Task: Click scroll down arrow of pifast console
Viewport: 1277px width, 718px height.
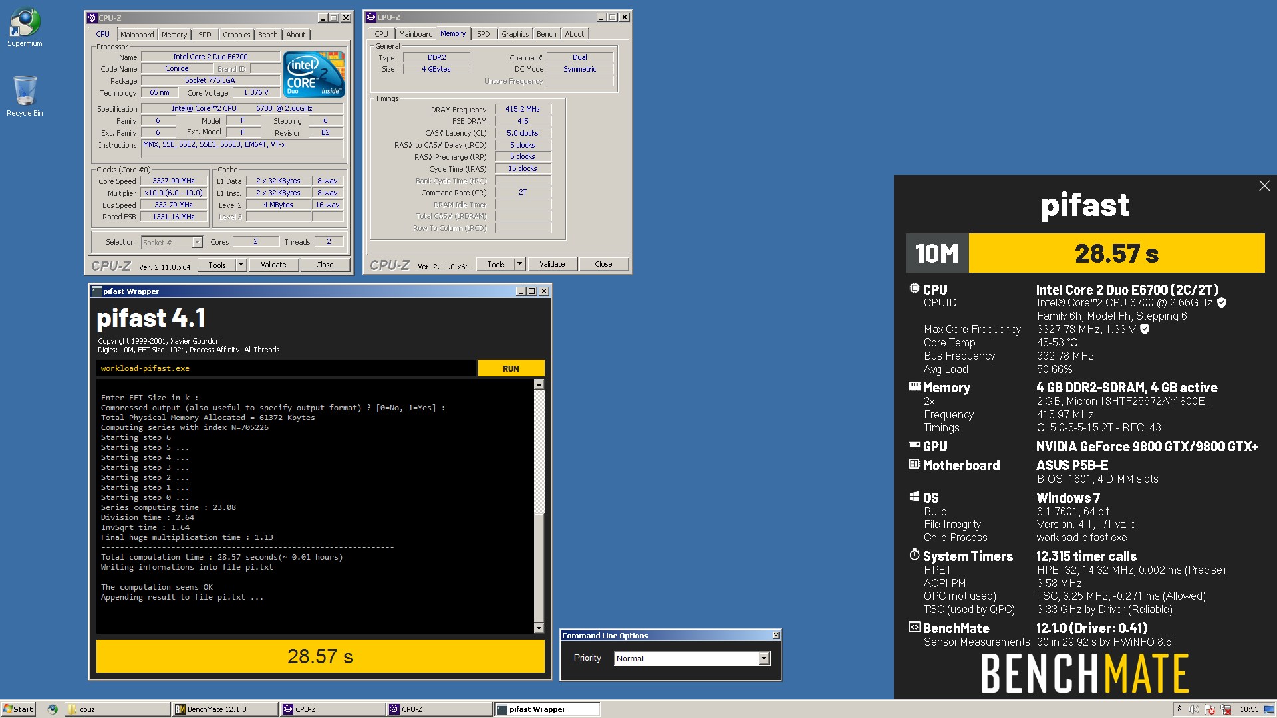Action: tap(539, 628)
